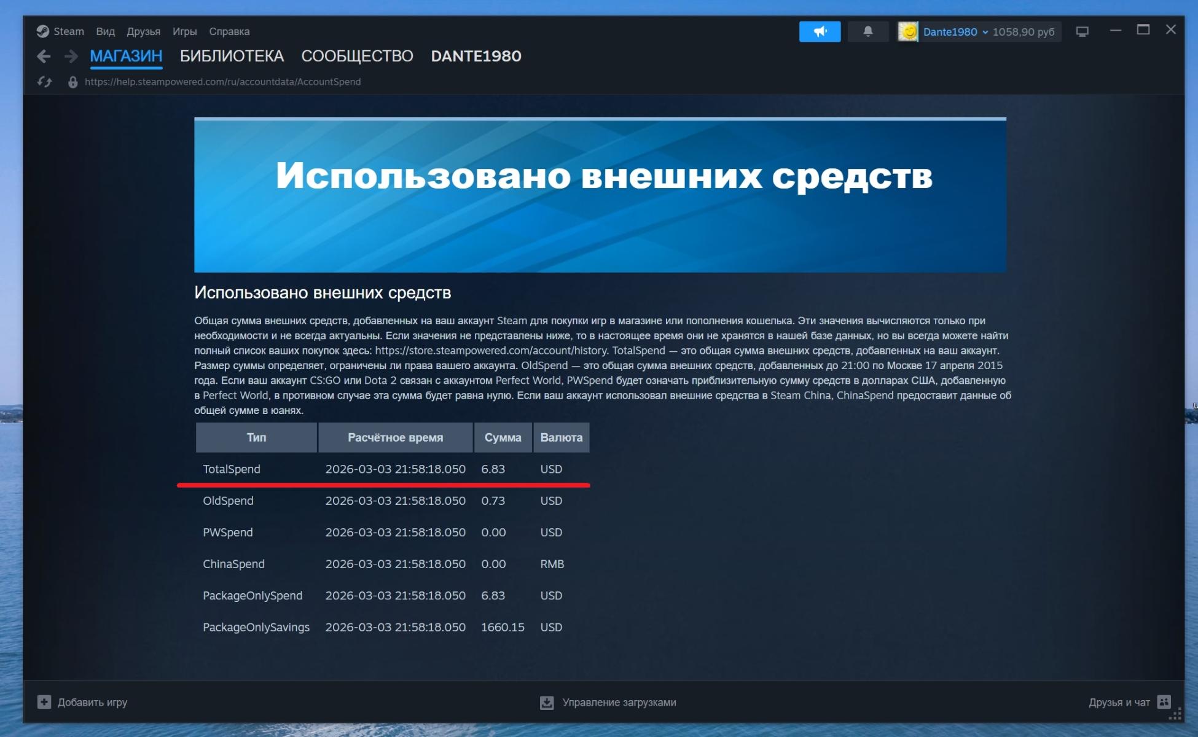Click the Steam logo icon

(x=42, y=31)
